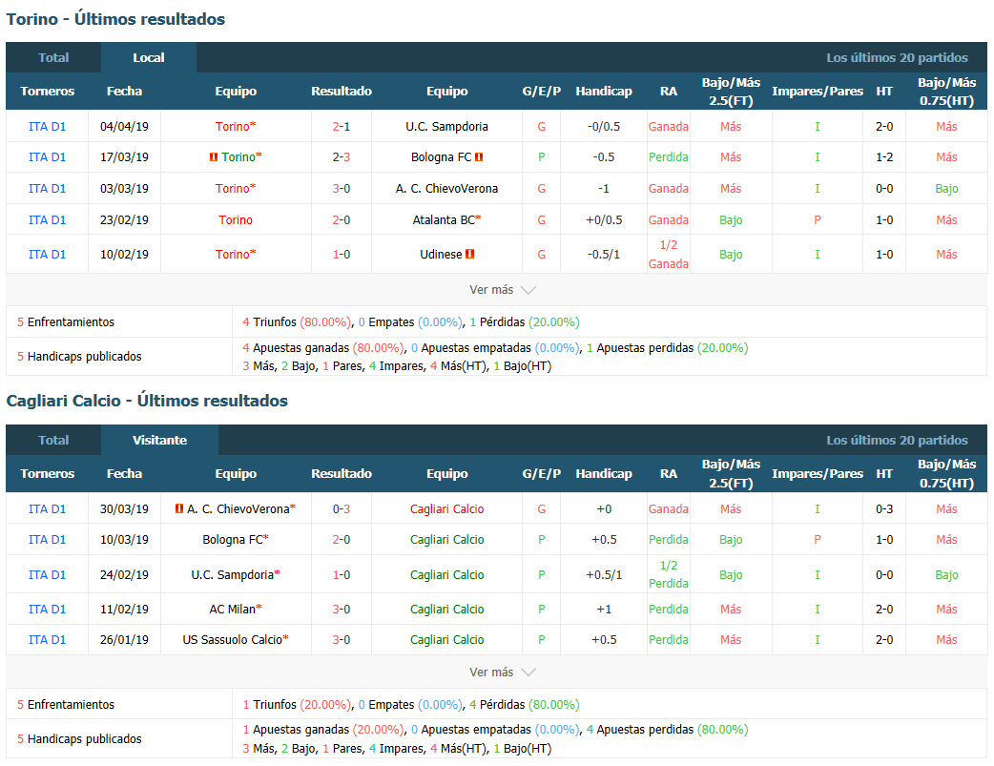Switch to the Total tab in Cagliari Calcio results

pos(53,440)
